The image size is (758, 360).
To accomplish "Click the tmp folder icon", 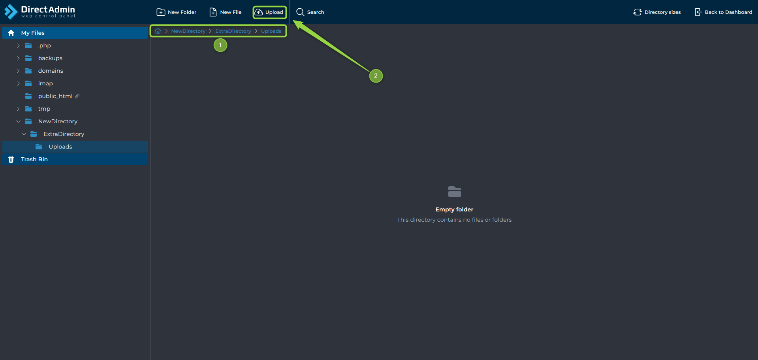I will click(28, 109).
